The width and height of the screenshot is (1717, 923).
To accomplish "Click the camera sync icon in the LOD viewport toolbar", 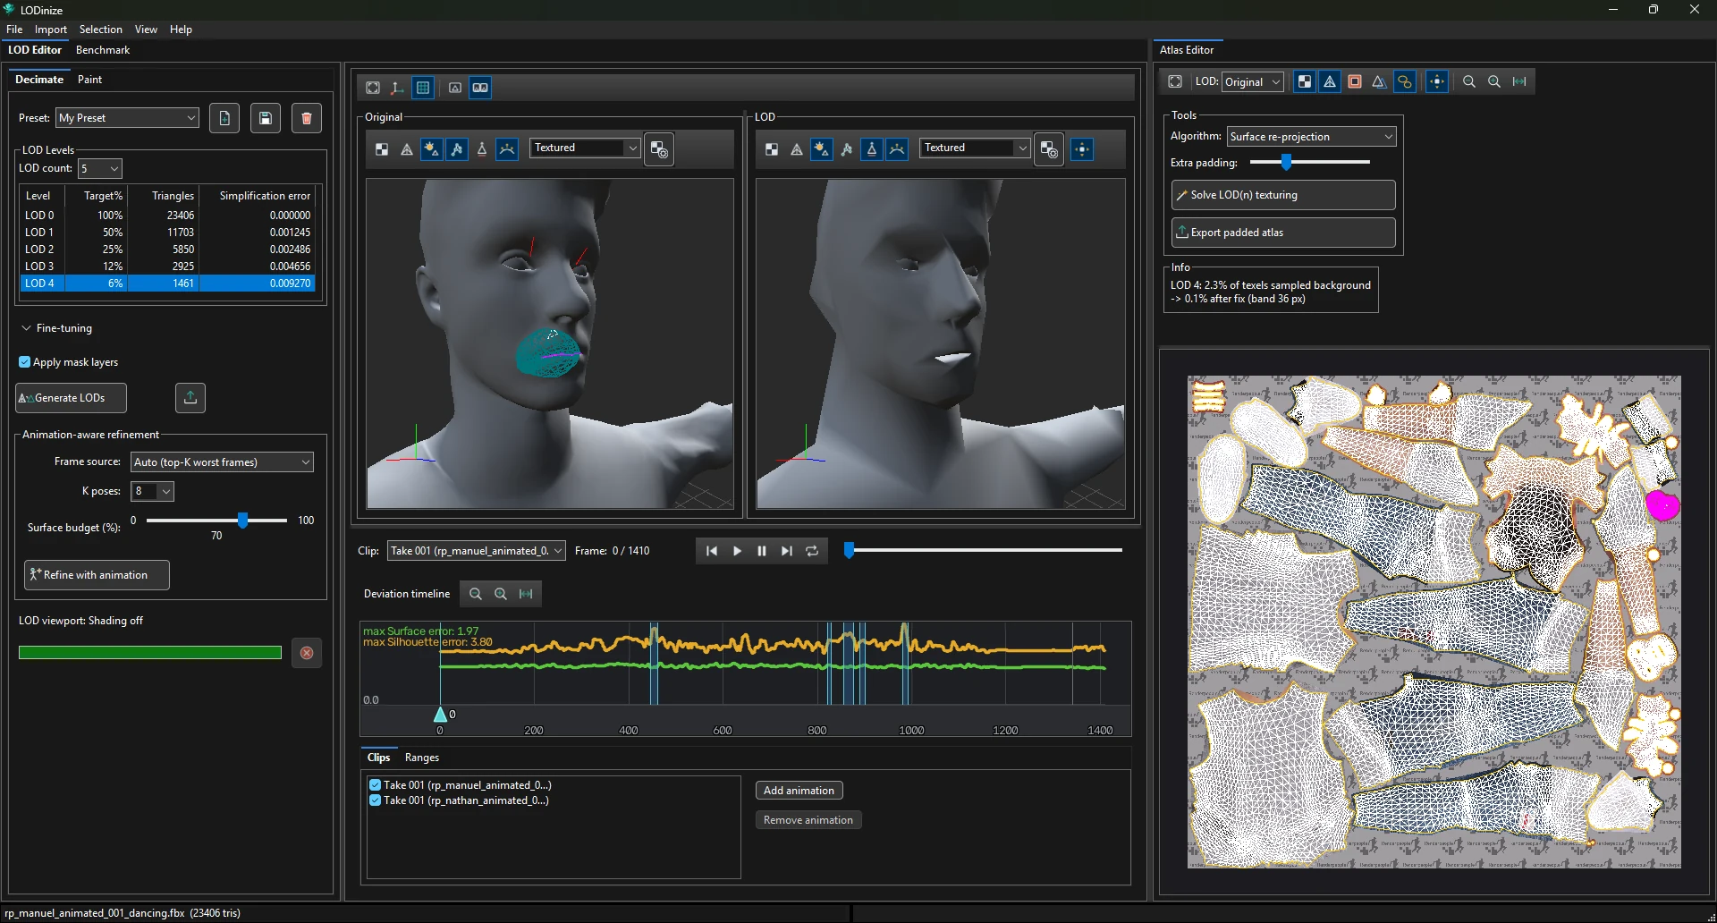I will [x=1082, y=149].
